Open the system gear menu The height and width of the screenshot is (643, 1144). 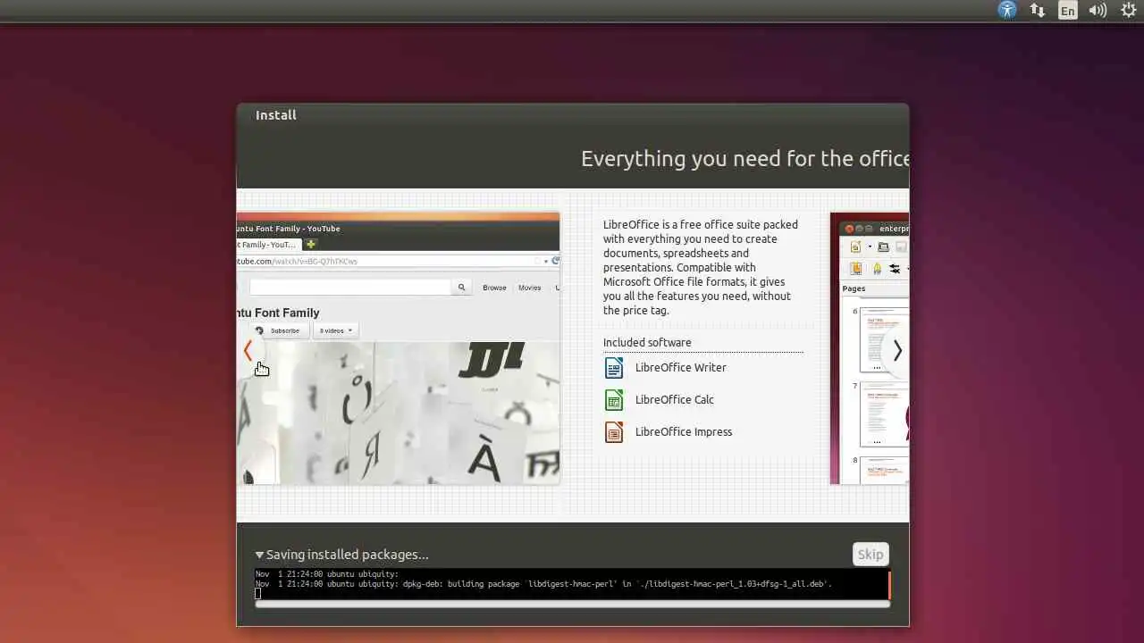click(x=1129, y=11)
